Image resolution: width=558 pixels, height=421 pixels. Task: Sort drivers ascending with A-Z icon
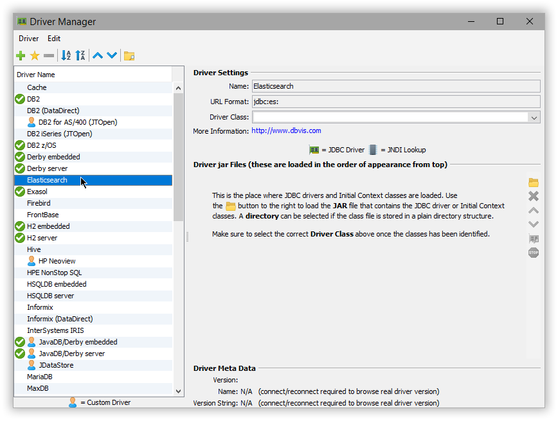click(66, 55)
